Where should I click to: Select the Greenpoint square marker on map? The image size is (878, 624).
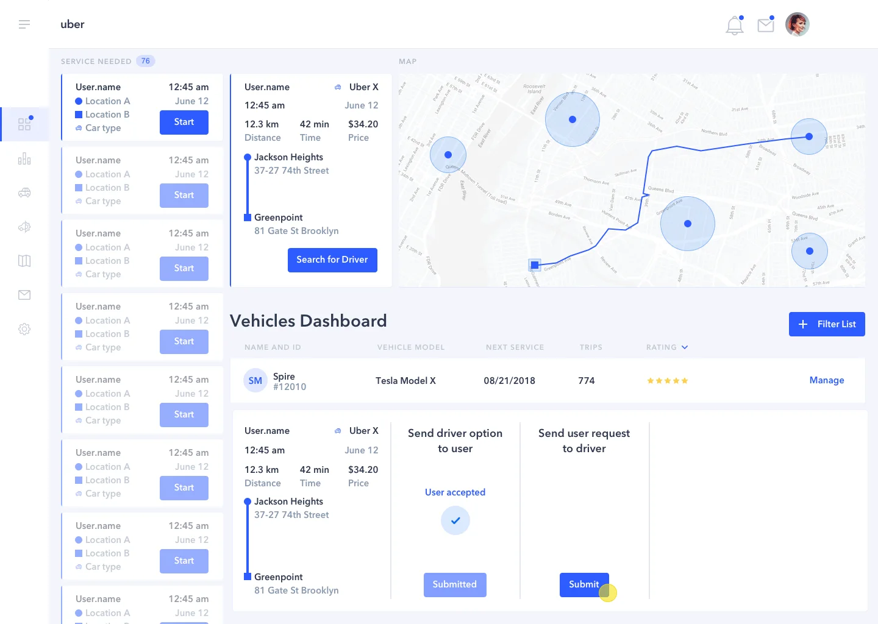pos(535,265)
